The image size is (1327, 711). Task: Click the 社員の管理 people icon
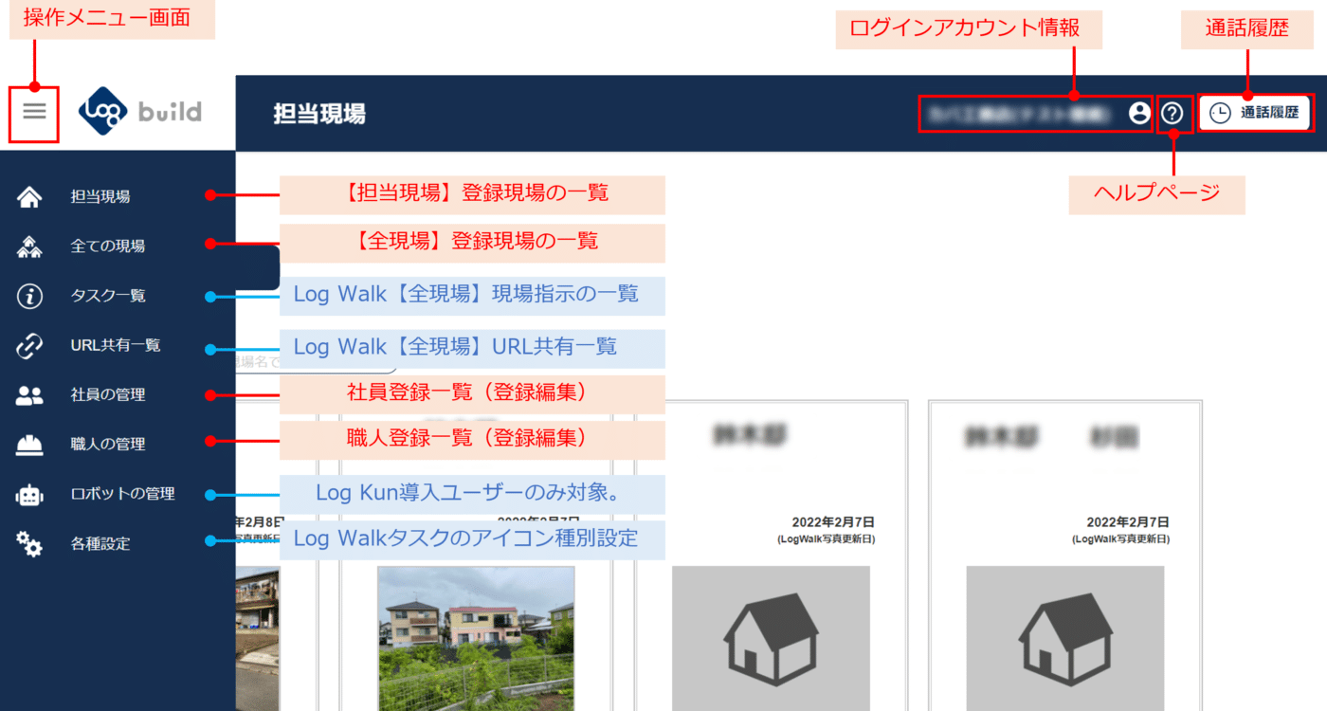[29, 395]
